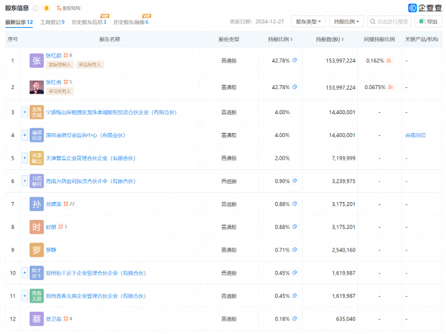Viewport: 446px width, 334px height.
Task: Sort by the 持股数(股) column header
Action: 329,39
